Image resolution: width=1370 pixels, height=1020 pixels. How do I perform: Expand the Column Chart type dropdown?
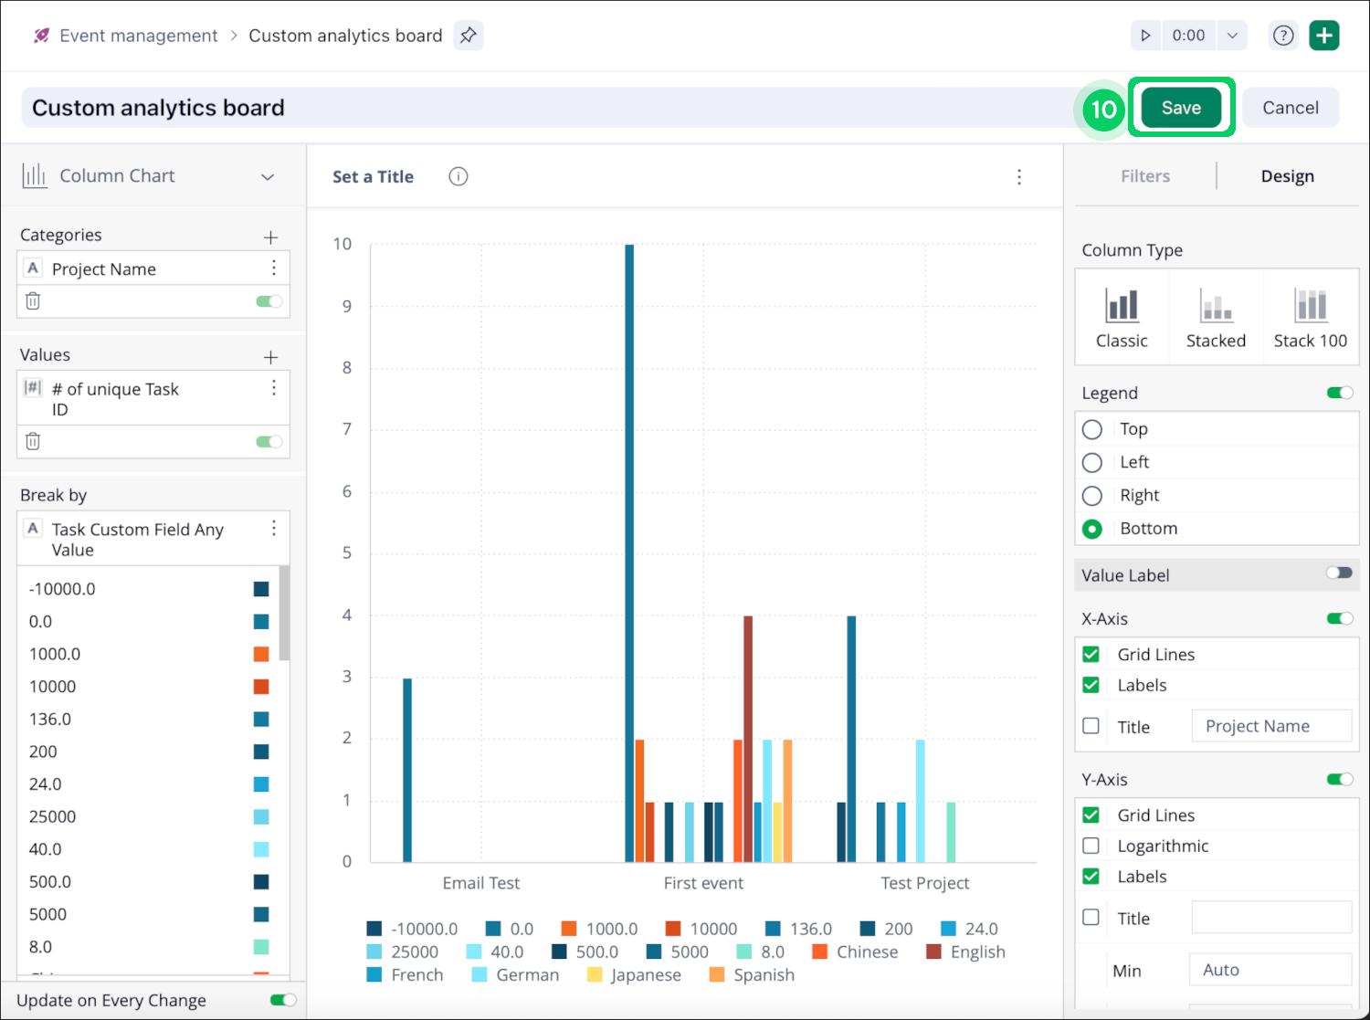tap(268, 176)
